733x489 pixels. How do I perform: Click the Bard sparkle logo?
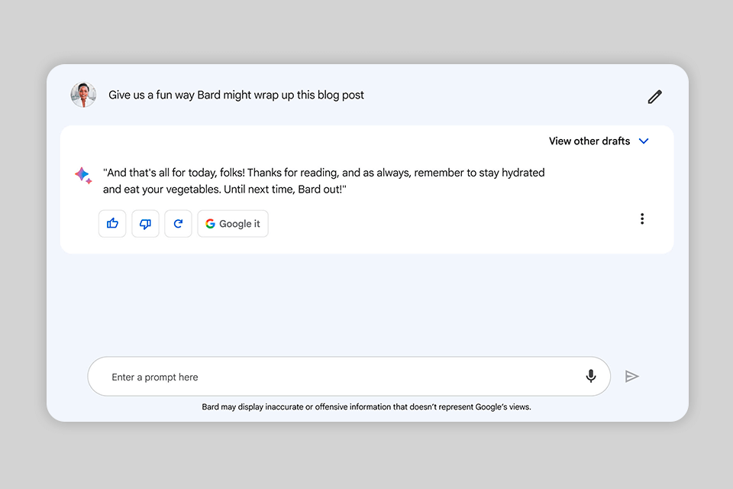(x=83, y=176)
